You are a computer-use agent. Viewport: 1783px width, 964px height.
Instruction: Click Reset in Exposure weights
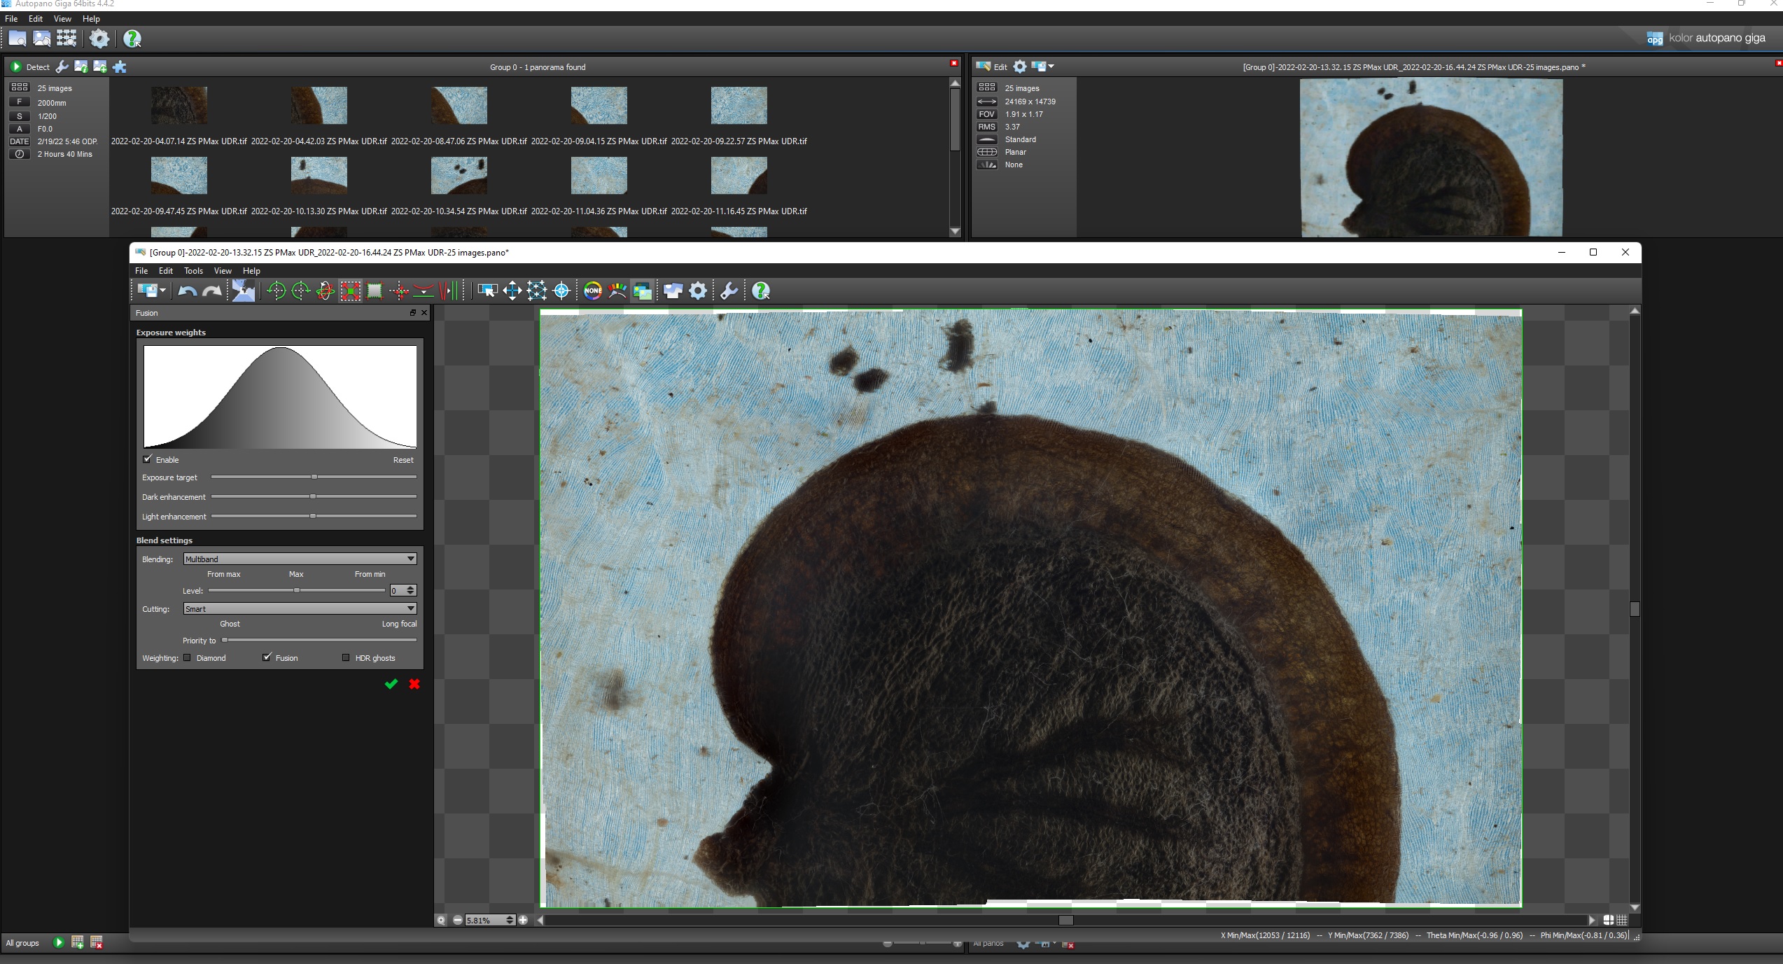click(x=403, y=460)
